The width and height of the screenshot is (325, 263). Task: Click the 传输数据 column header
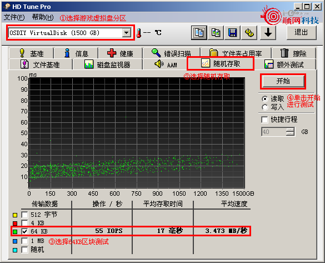[x=44, y=204]
